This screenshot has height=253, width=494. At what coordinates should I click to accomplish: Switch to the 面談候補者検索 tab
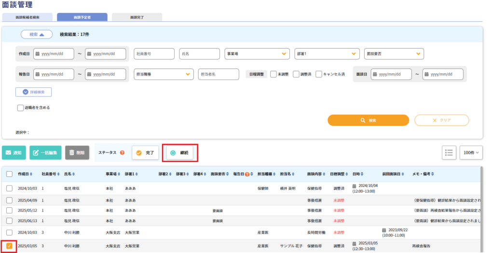[27, 17]
